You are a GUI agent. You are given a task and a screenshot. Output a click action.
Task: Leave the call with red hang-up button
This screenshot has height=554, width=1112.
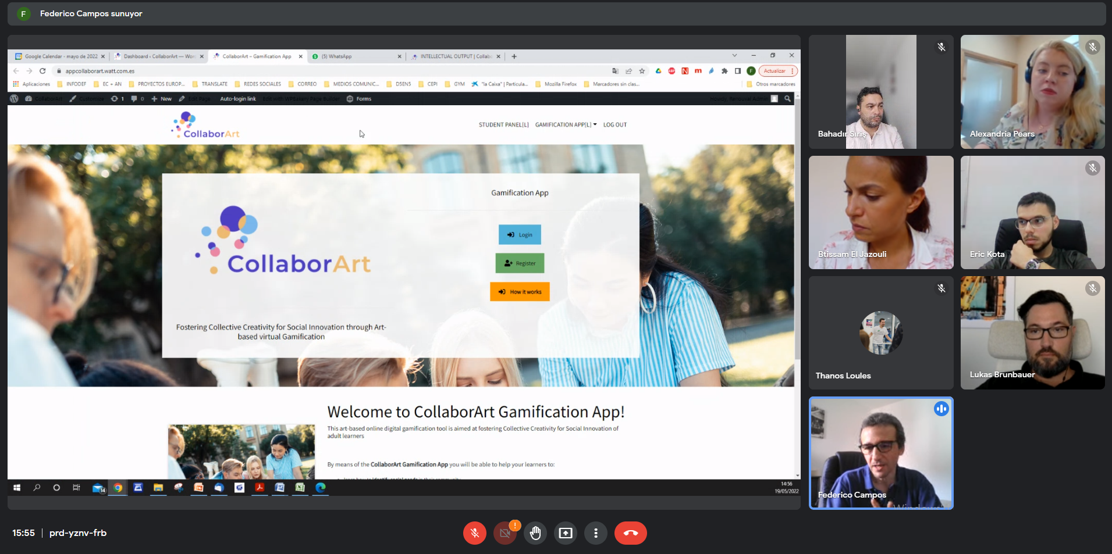631,533
